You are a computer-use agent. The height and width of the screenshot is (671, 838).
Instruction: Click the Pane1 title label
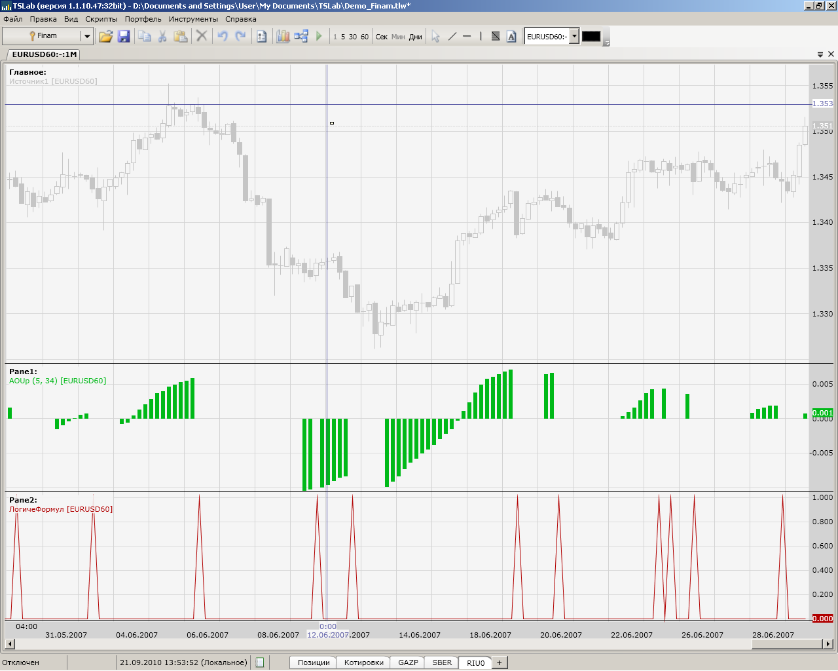23,372
